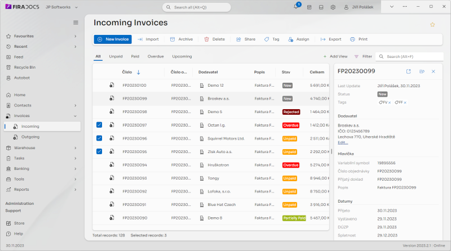Close the FP20230099 detail panel

click(x=434, y=71)
